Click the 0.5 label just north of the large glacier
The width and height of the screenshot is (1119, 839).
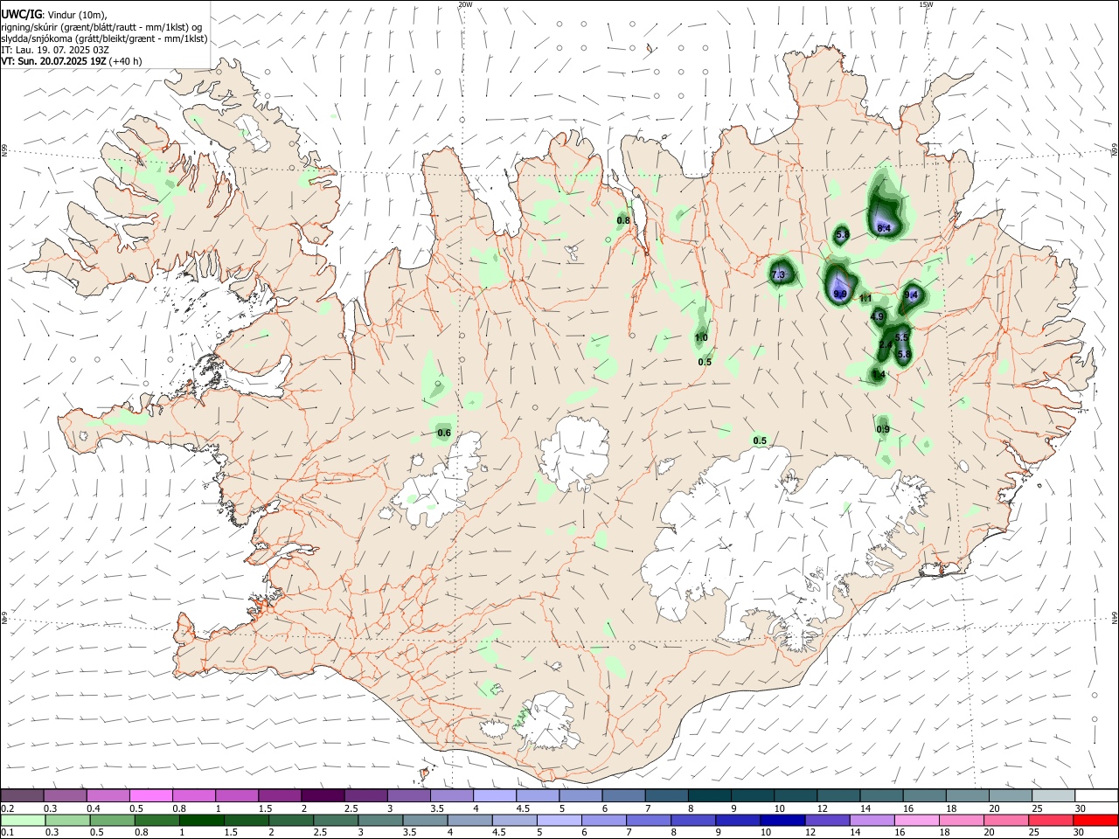click(x=760, y=441)
